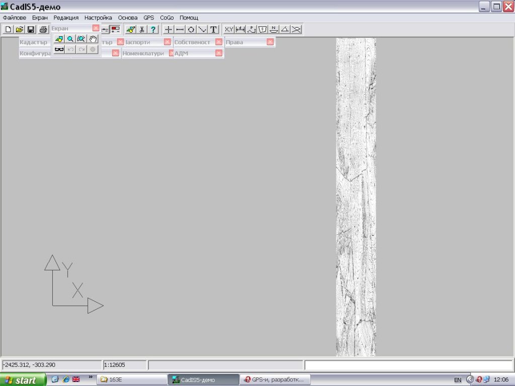Image resolution: width=515 pixels, height=386 pixels.
Task: Close the Права panel
Action: pyautogui.click(x=270, y=42)
